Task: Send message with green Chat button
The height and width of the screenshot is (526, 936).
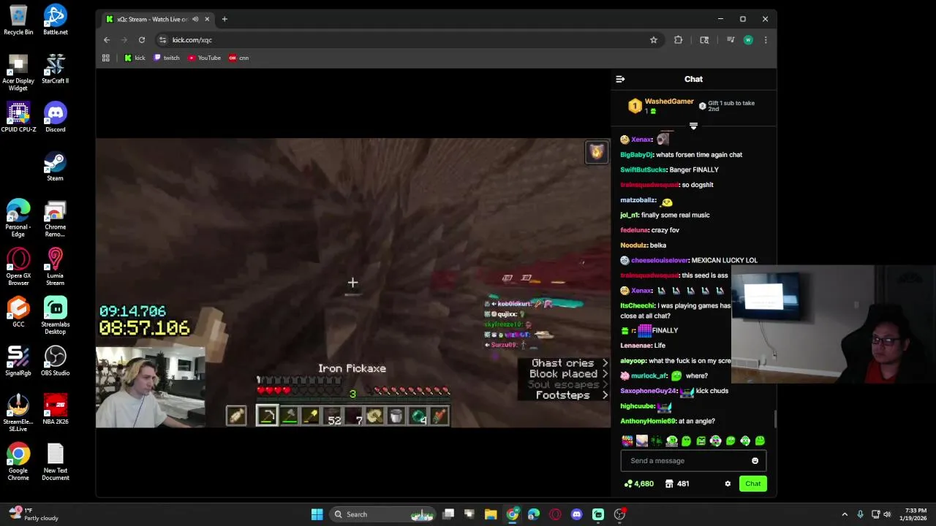Action: (x=752, y=484)
